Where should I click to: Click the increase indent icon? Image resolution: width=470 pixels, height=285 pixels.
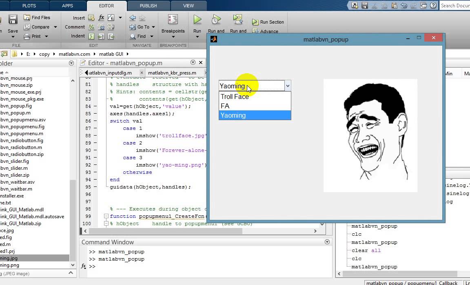pyautogui.click(x=101, y=37)
